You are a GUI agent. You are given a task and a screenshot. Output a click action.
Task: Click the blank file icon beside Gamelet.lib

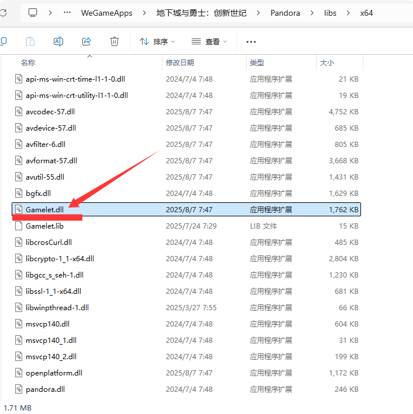click(19, 226)
